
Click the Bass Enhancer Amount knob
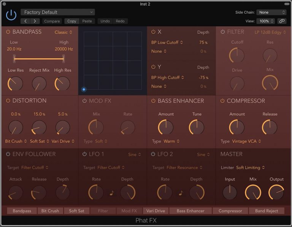pyautogui.click(x=165, y=127)
